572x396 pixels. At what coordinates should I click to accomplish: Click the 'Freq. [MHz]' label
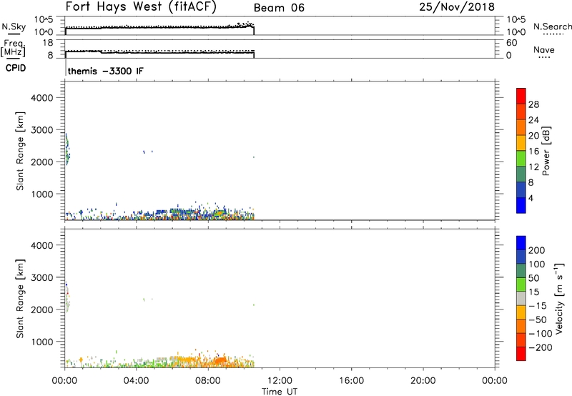coord(14,48)
